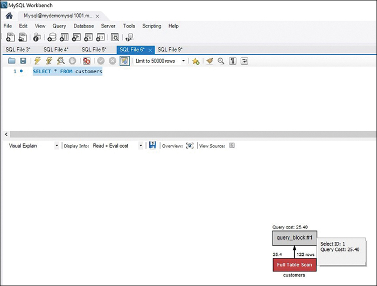
Task: Create new function icon
Action: point(100,37)
